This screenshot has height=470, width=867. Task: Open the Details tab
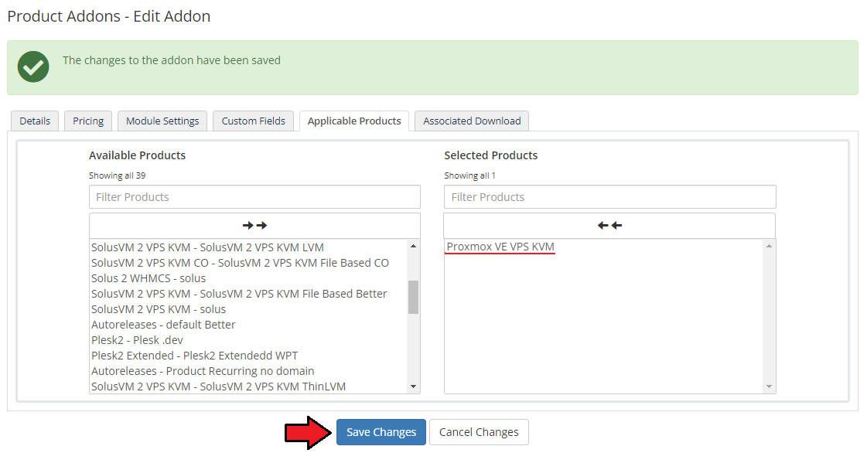[35, 121]
